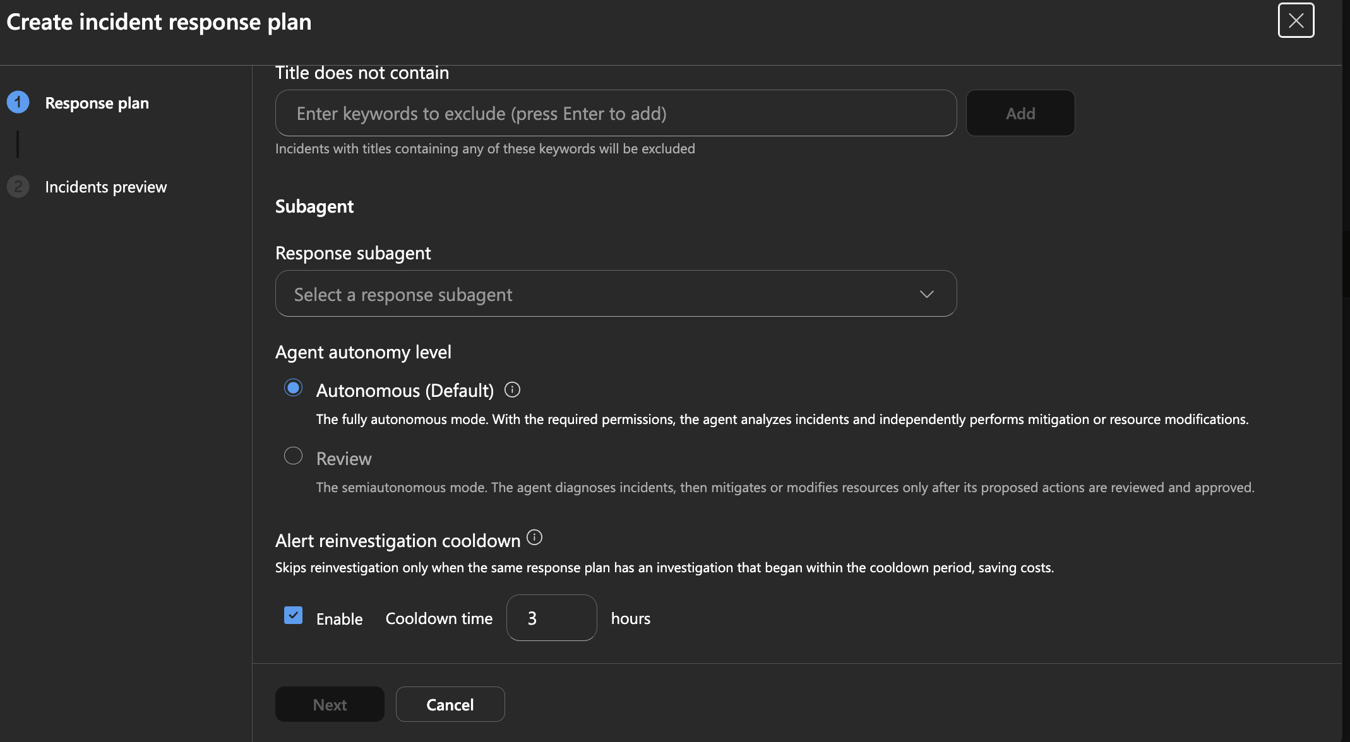Click the Subagent section heading
This screenshot has height=742, width=1350.
point(314,206)
